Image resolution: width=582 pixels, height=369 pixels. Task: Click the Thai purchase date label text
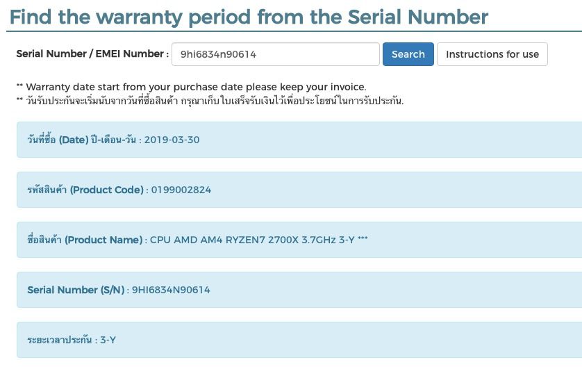point(41,140)
